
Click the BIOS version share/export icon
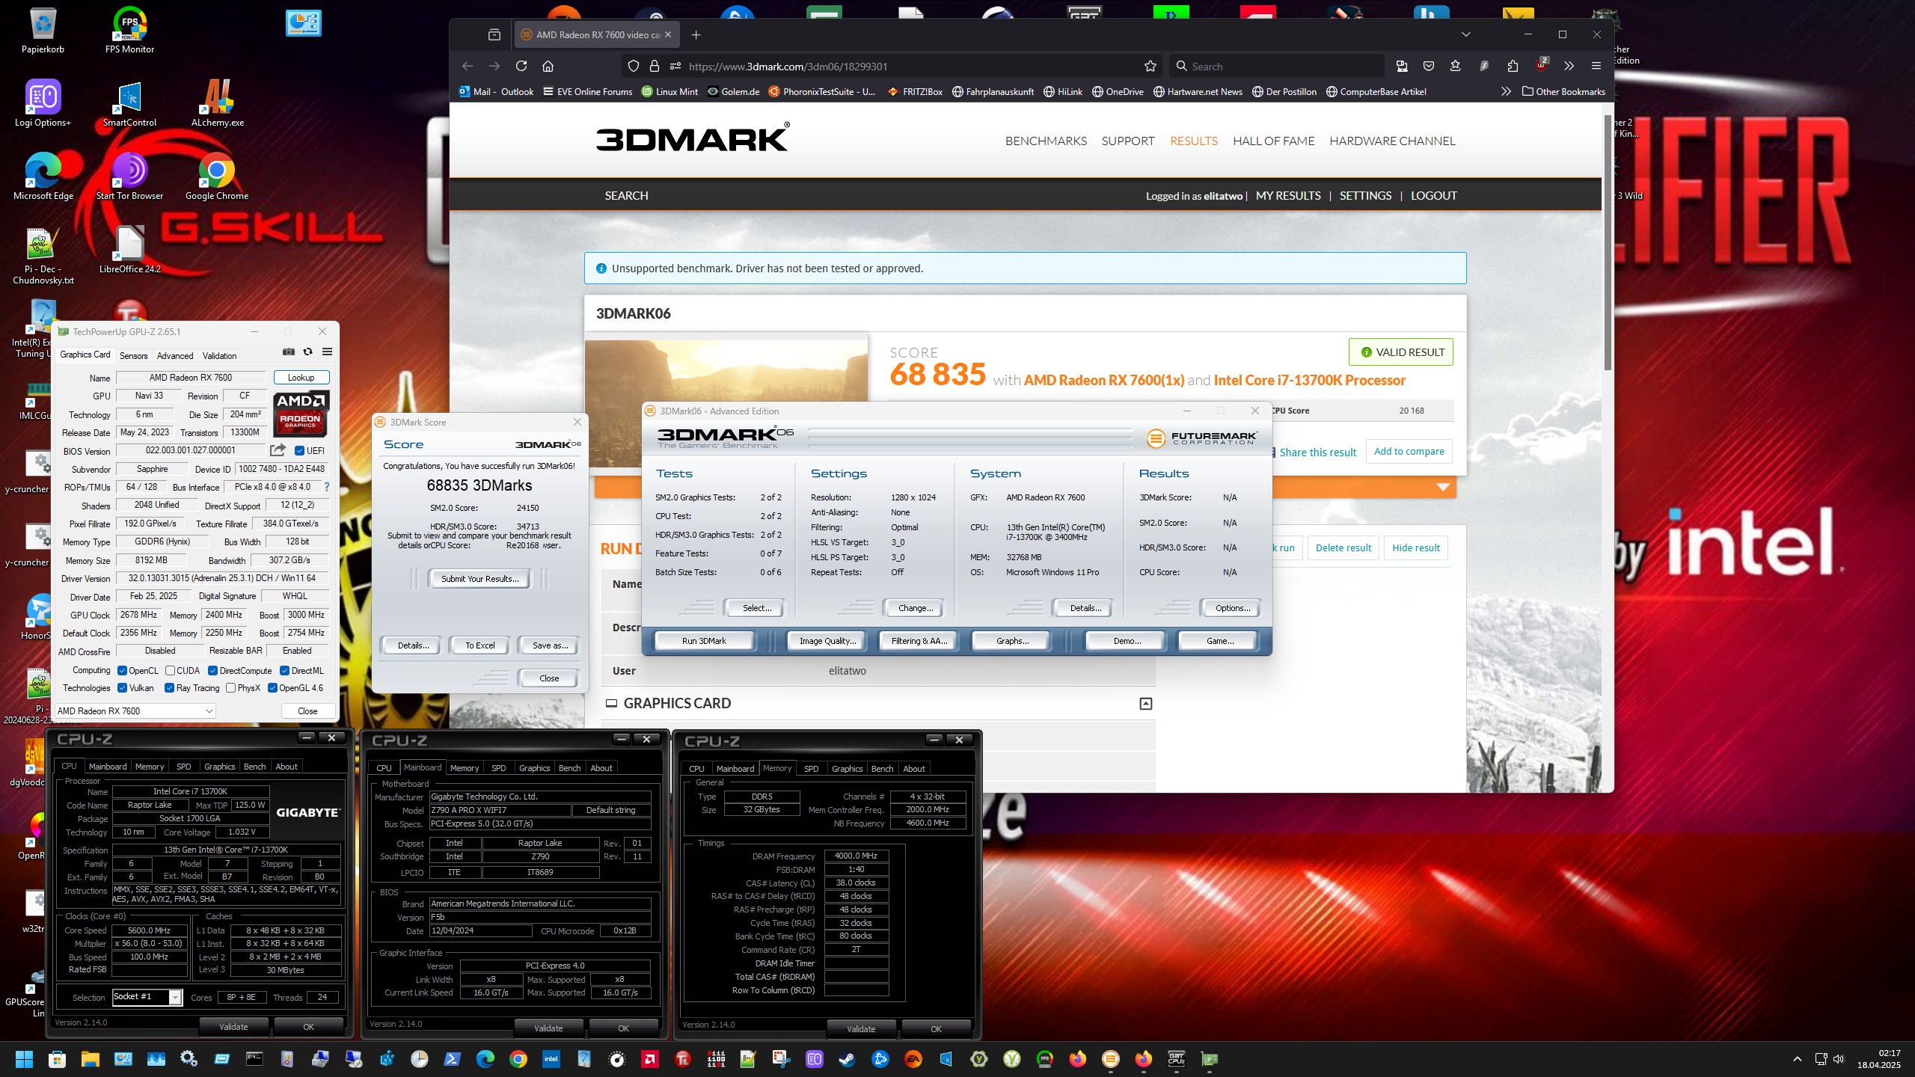coord(278,450)
